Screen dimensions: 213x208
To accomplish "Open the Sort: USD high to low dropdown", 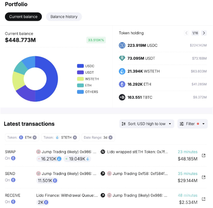I will 147,124.
